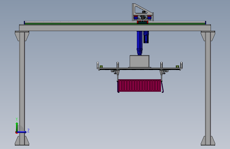The image size is (230, 149).
Task: Select the right yellow-green lug on the spreader
Action: coord(177,67)
